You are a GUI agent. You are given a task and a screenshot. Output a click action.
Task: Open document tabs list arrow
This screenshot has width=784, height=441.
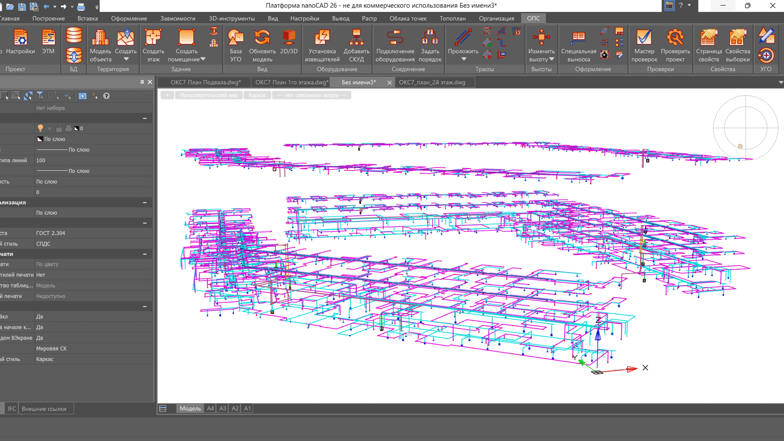780,82
